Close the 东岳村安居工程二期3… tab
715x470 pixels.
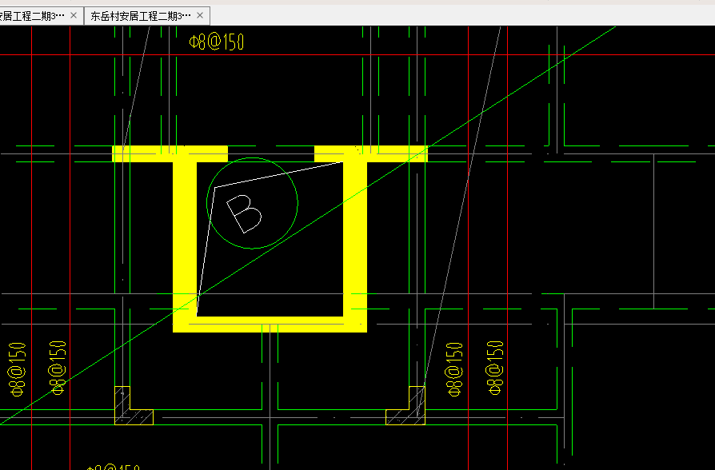click(x=200, y=15)
